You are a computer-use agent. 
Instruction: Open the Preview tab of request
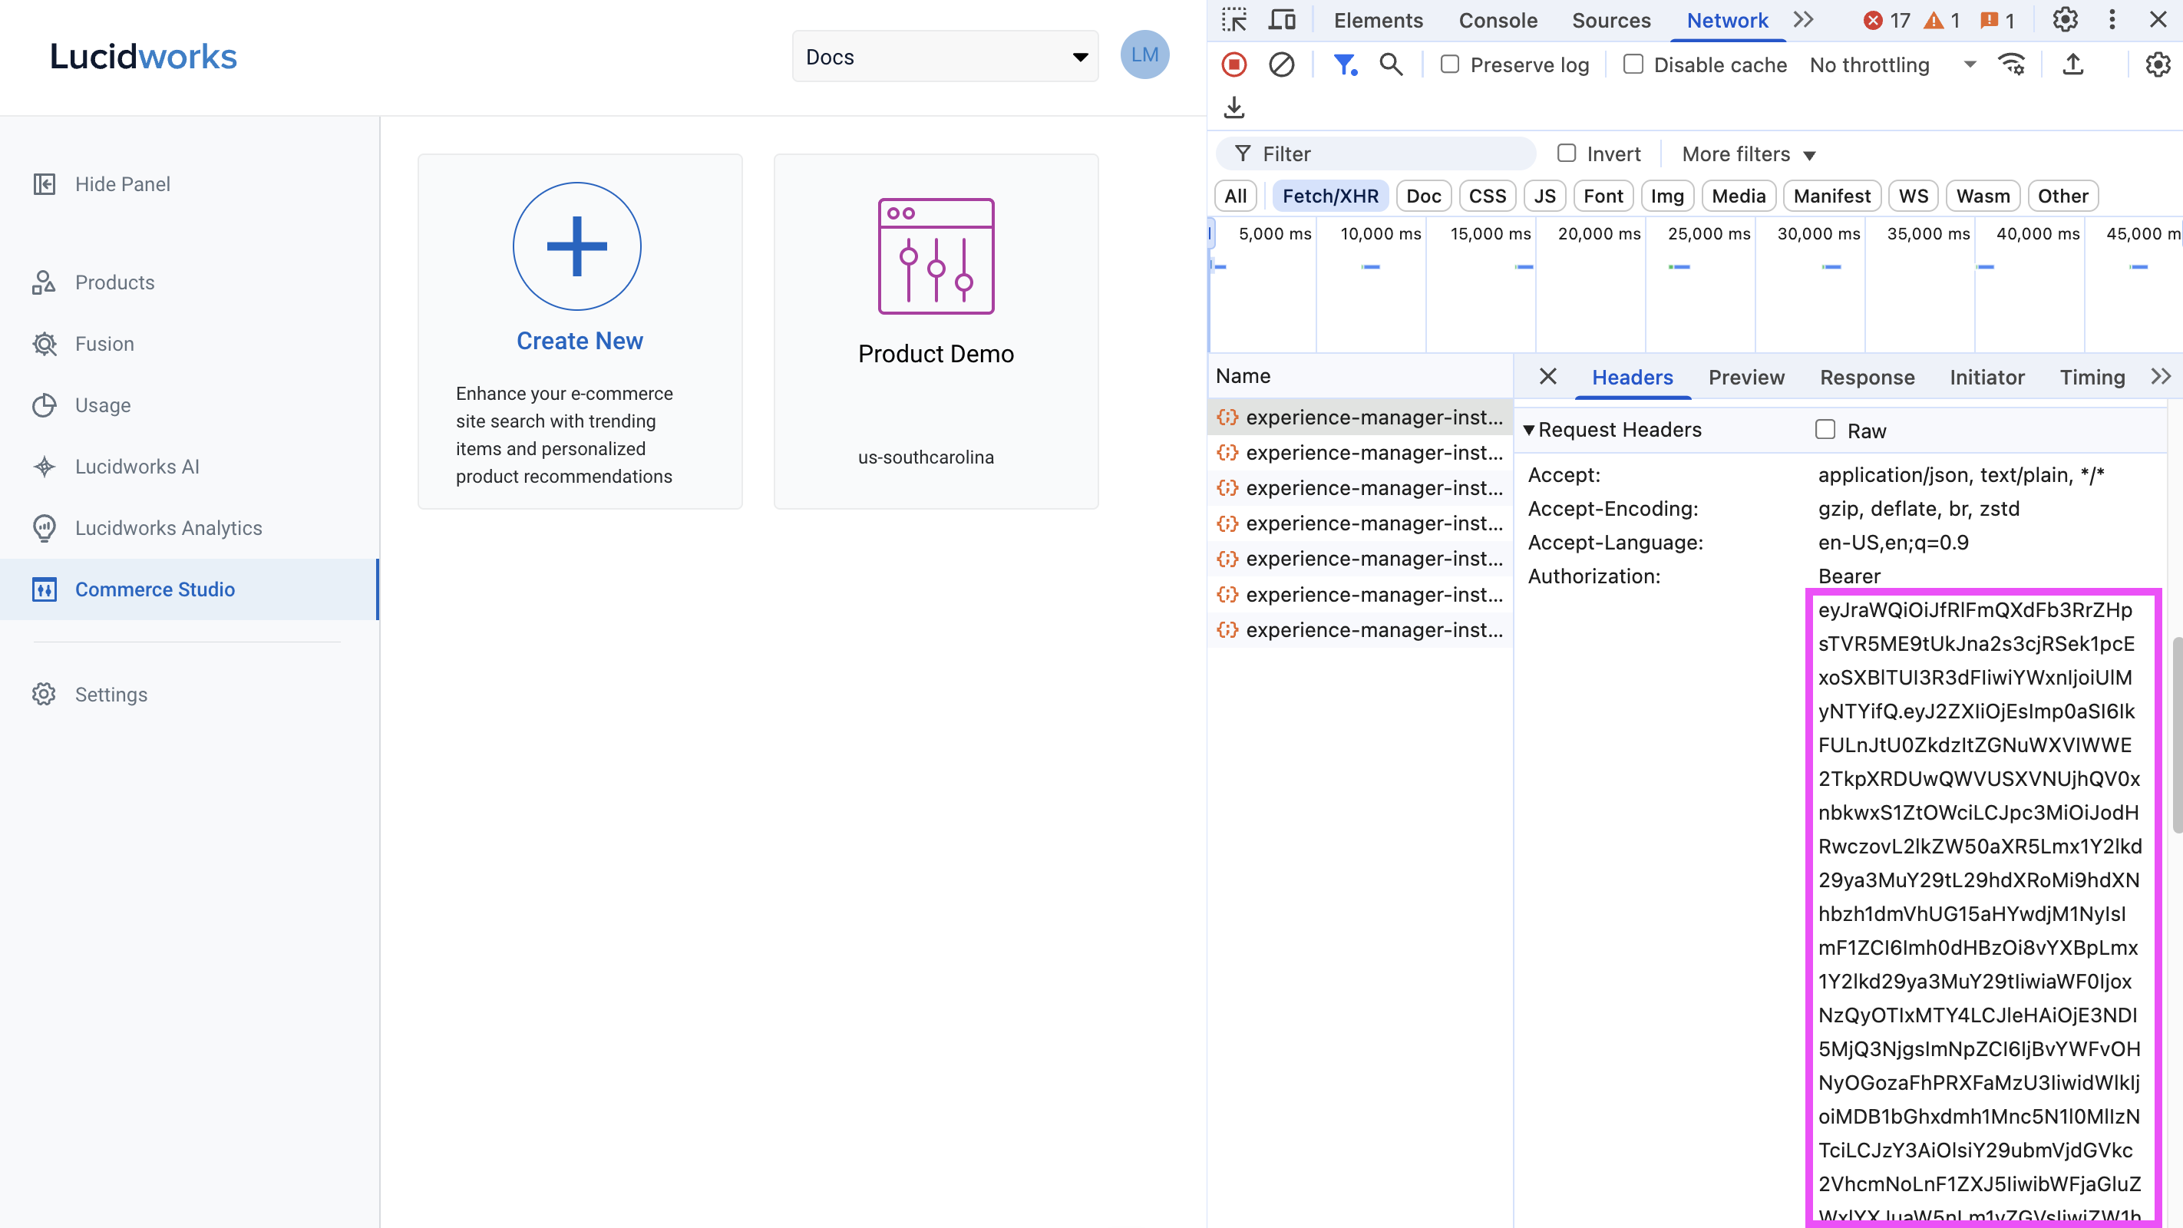pyautogui.click(x=1745, y=377)
